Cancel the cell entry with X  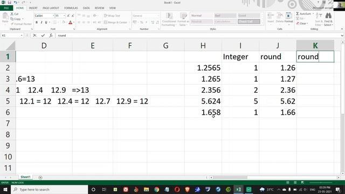[x=34, y=36]
